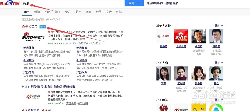Open the dropdown arrow after www.sina.com.cn/
Screen dimensions: 250x111
click(70, 43)
